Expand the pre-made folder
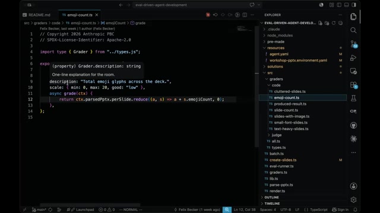The height and width of the screenshot is (213, 380). (275, 41)
